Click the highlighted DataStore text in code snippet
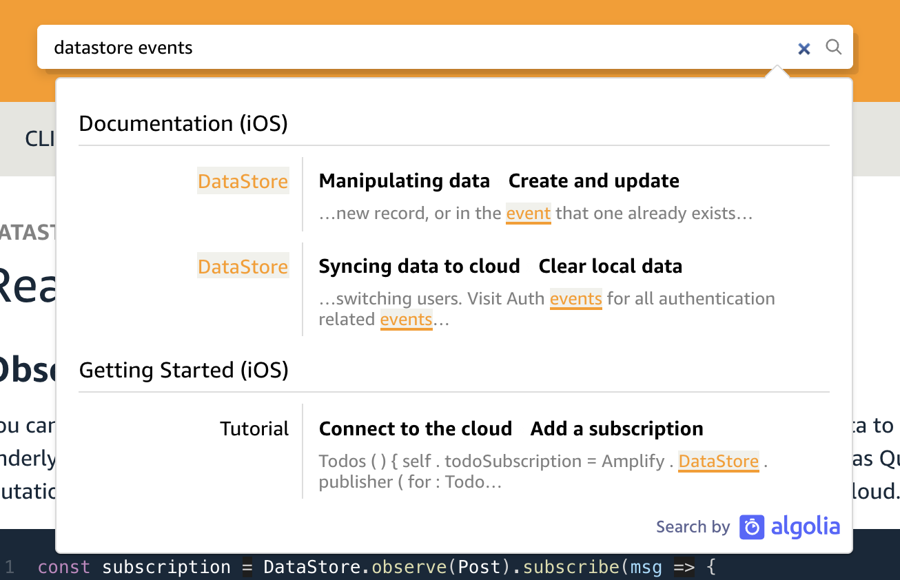900x580 pixels. (x=718, y=461)
